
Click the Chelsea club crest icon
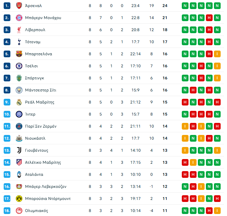19,66
